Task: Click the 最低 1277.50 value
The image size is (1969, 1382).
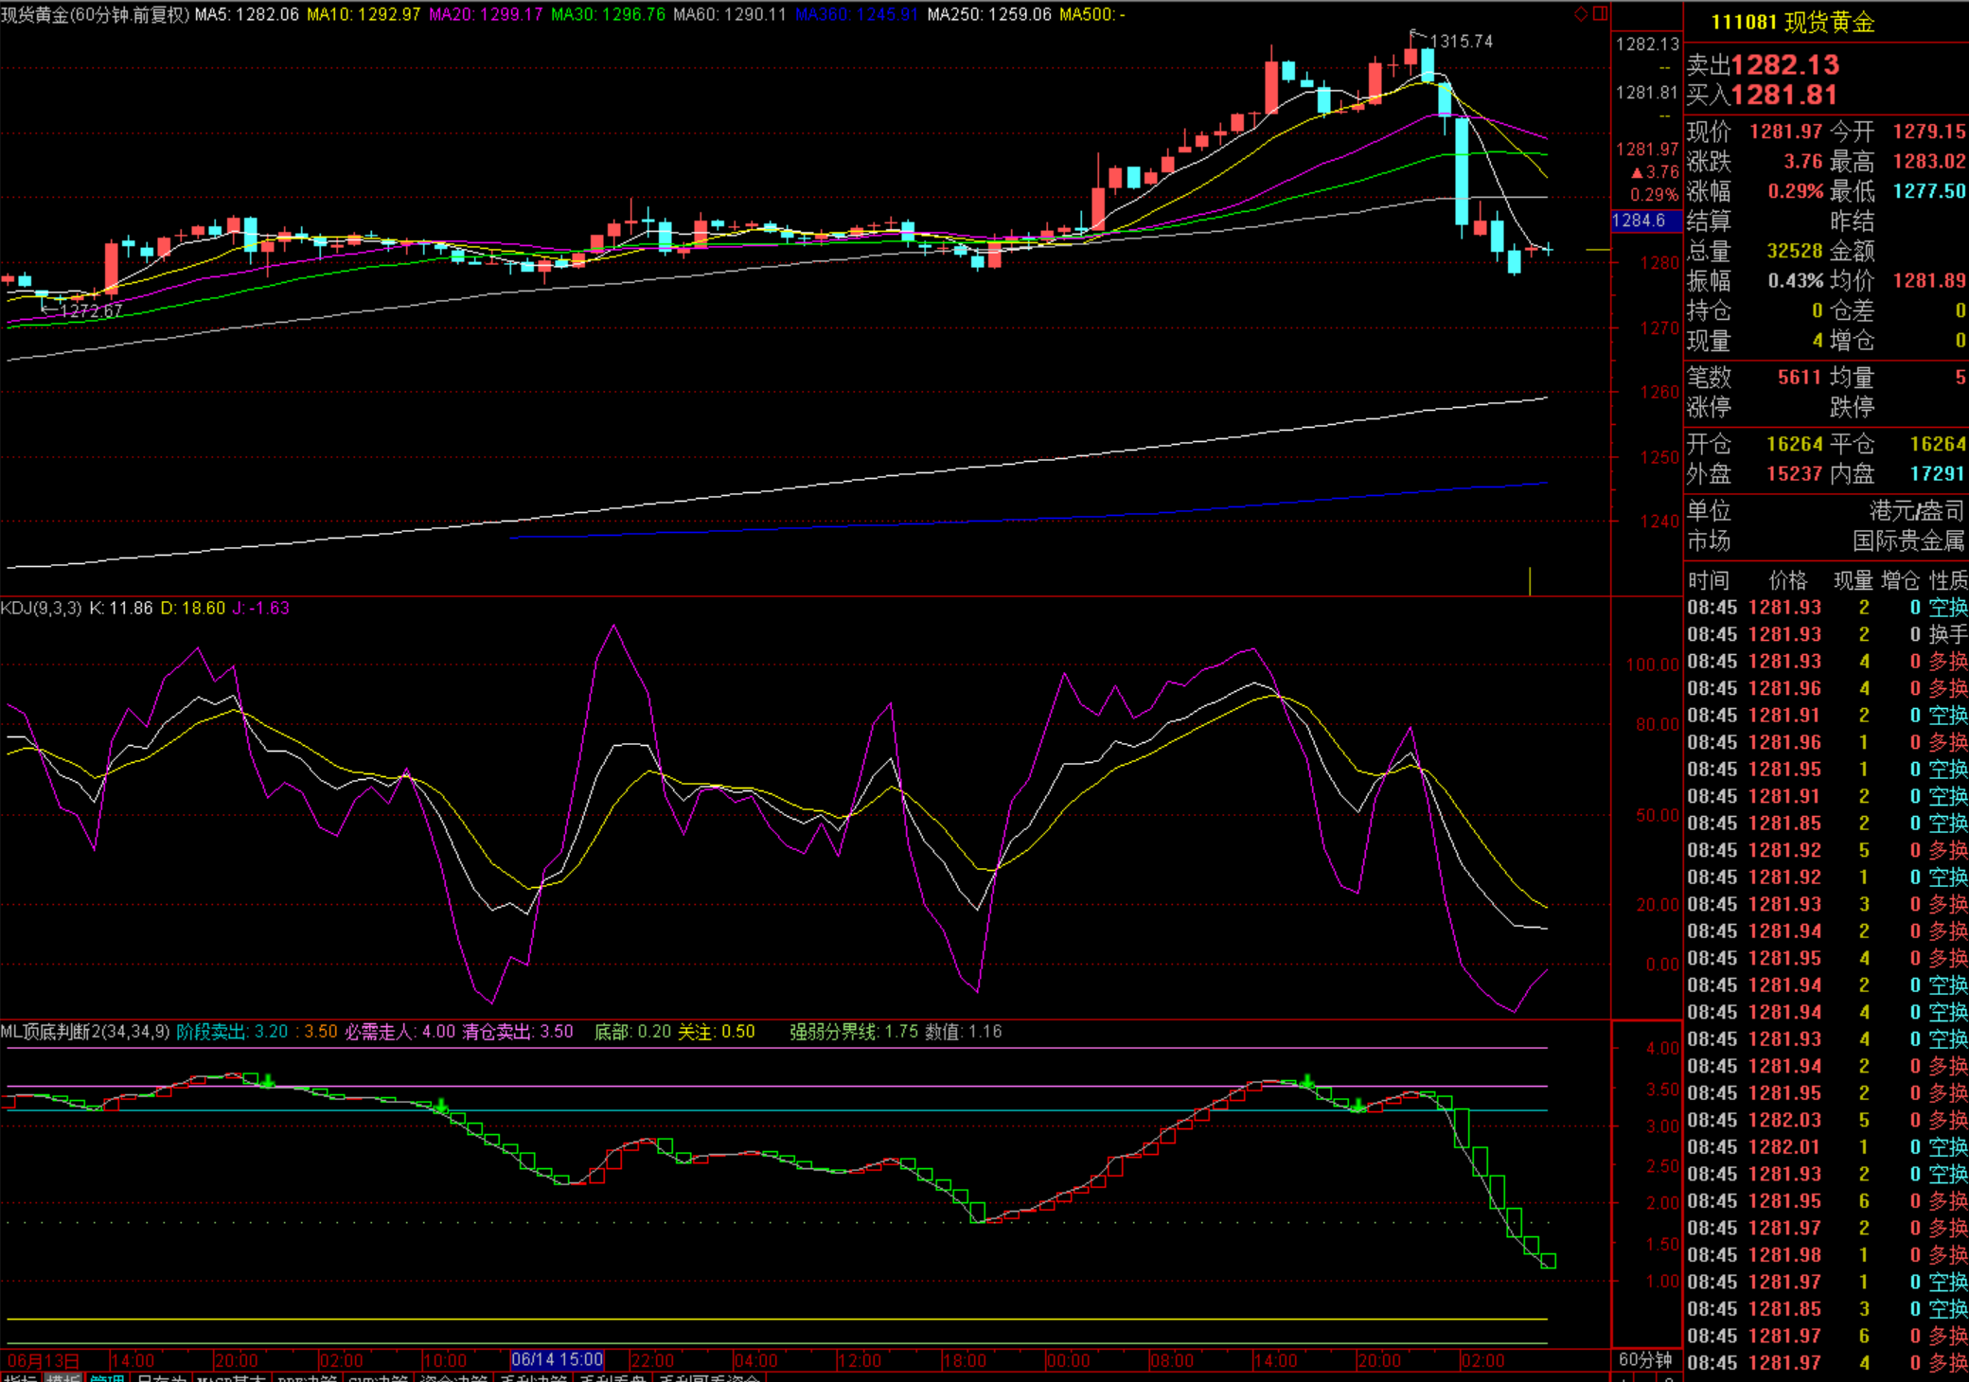Action: pos(1929,191)
